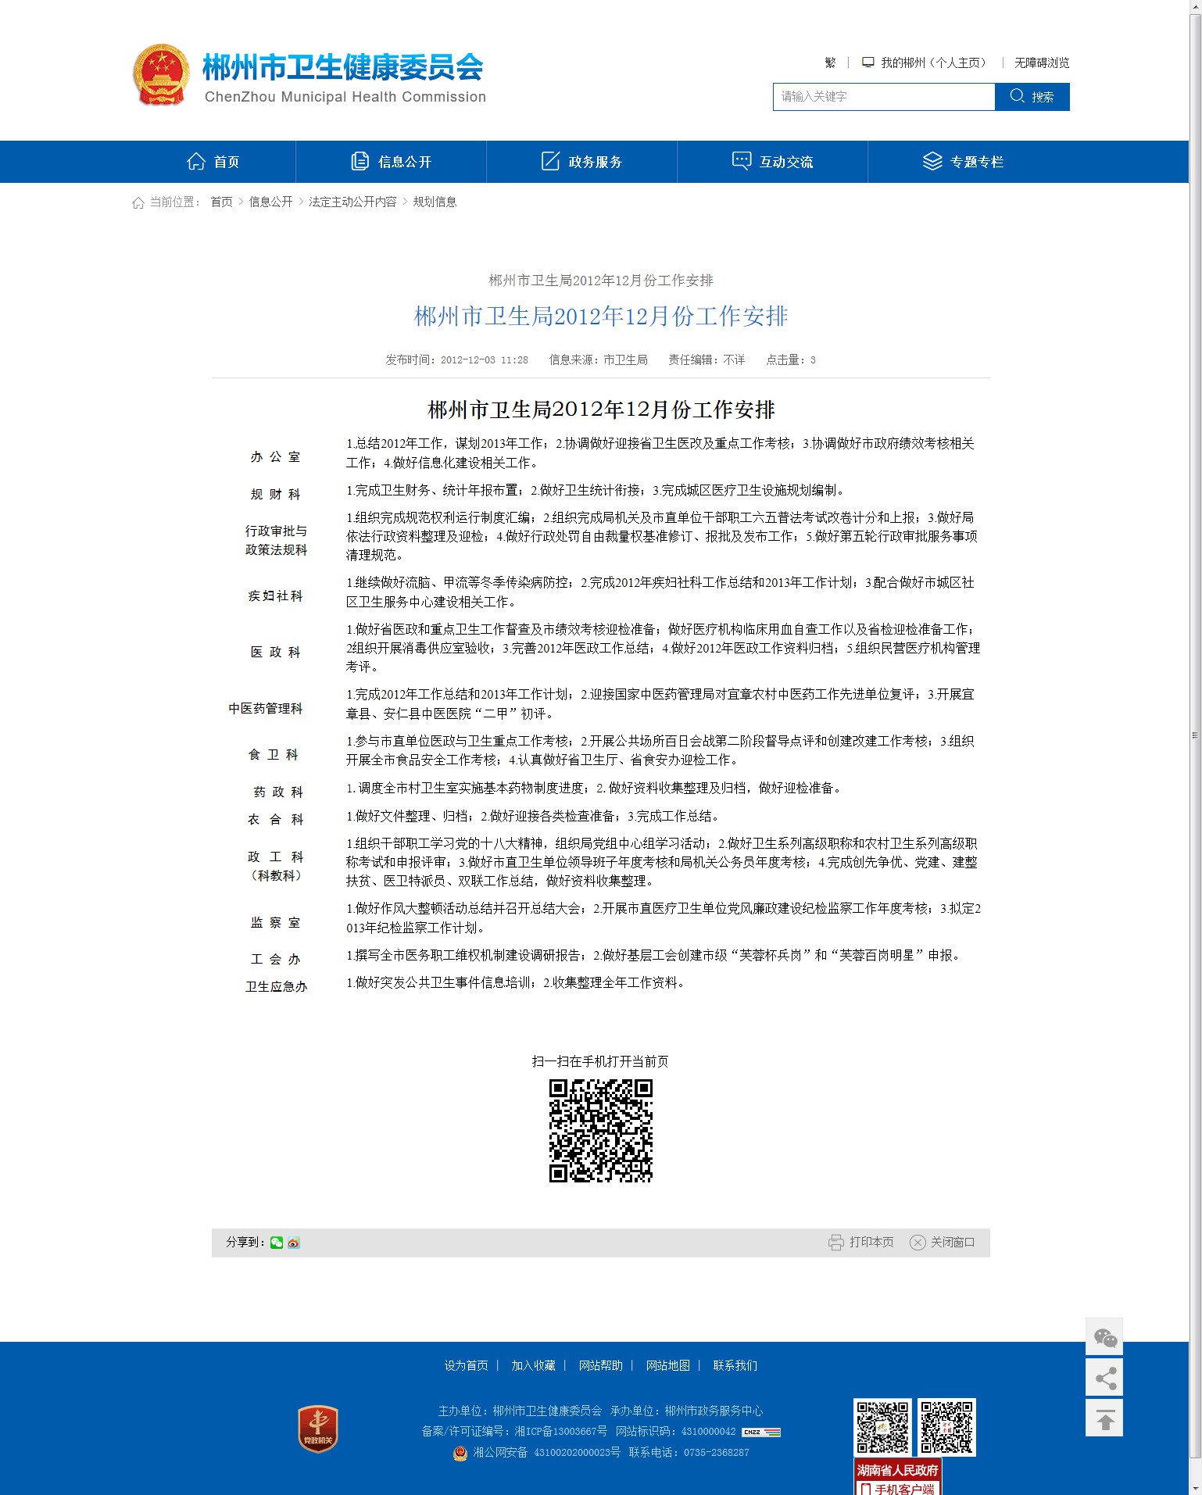1202x1495 pixels.
Task: Open 法定主动公开内容 breadcrumb link
Action: (352, 202)
